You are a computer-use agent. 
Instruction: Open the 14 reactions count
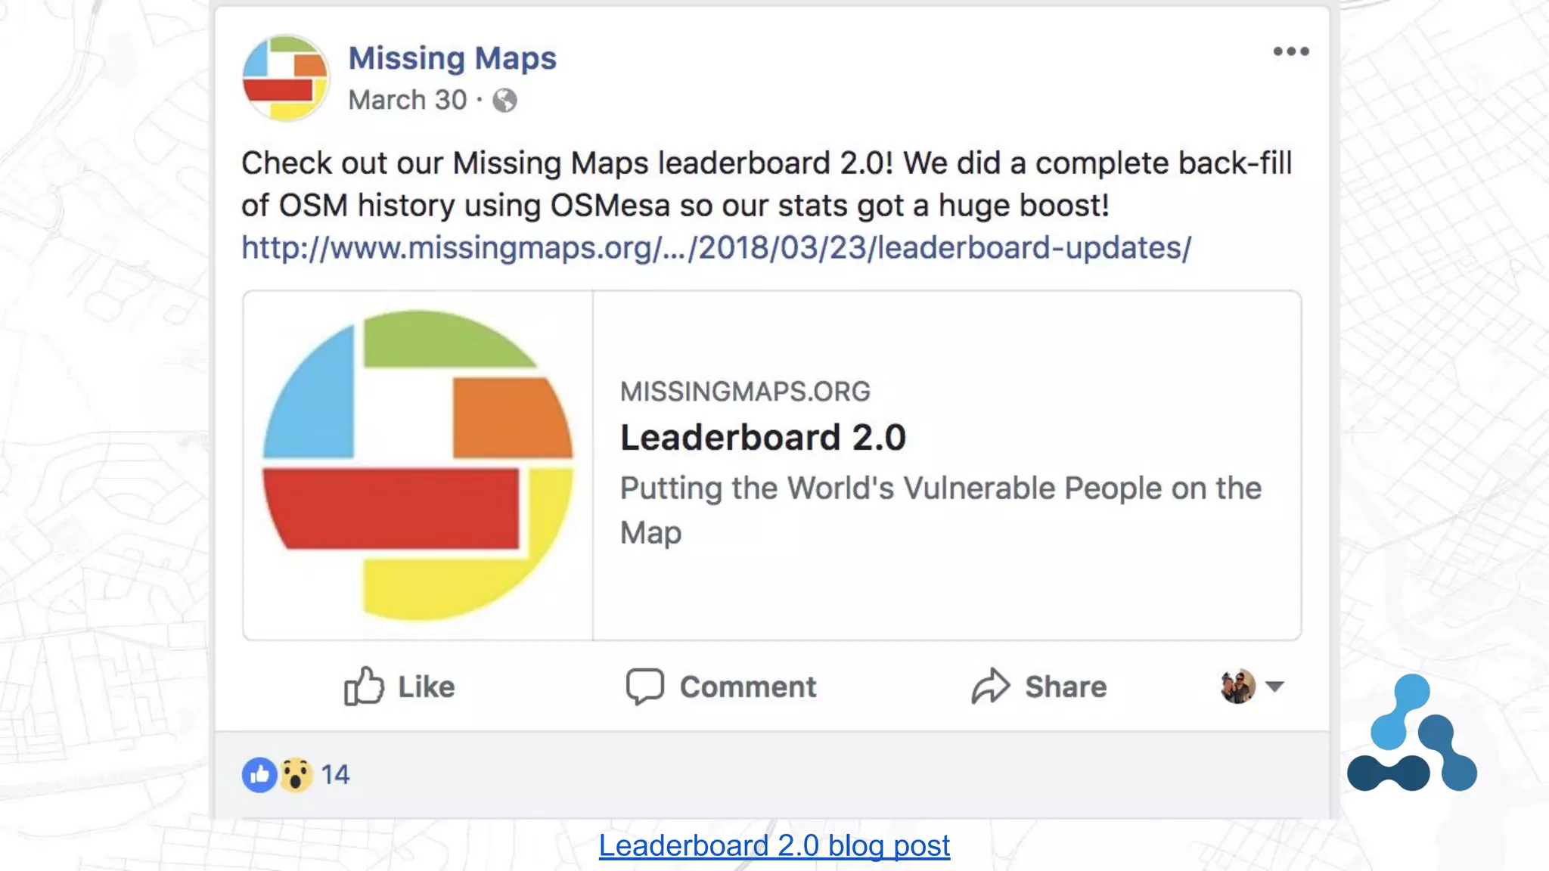tap(335, 775)
